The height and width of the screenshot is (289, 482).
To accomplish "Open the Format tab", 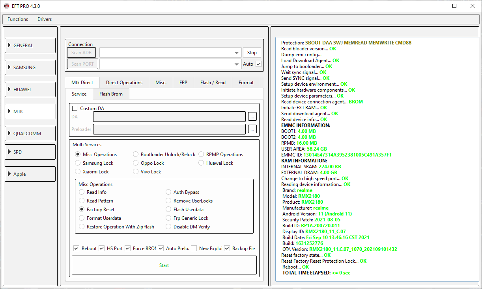I will click(x=246, y=83).
